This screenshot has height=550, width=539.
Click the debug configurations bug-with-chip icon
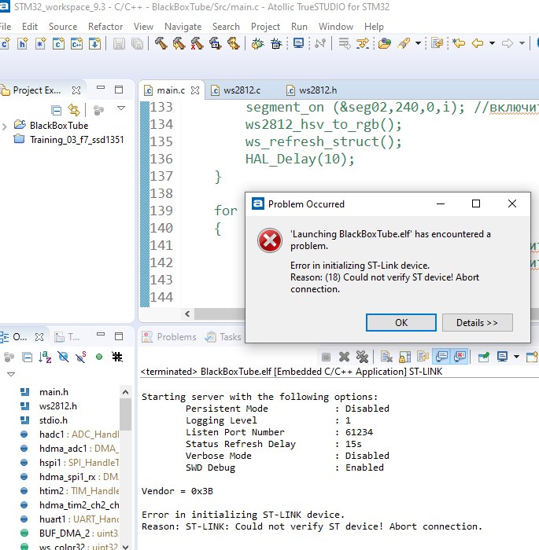(x=276, y=43)
